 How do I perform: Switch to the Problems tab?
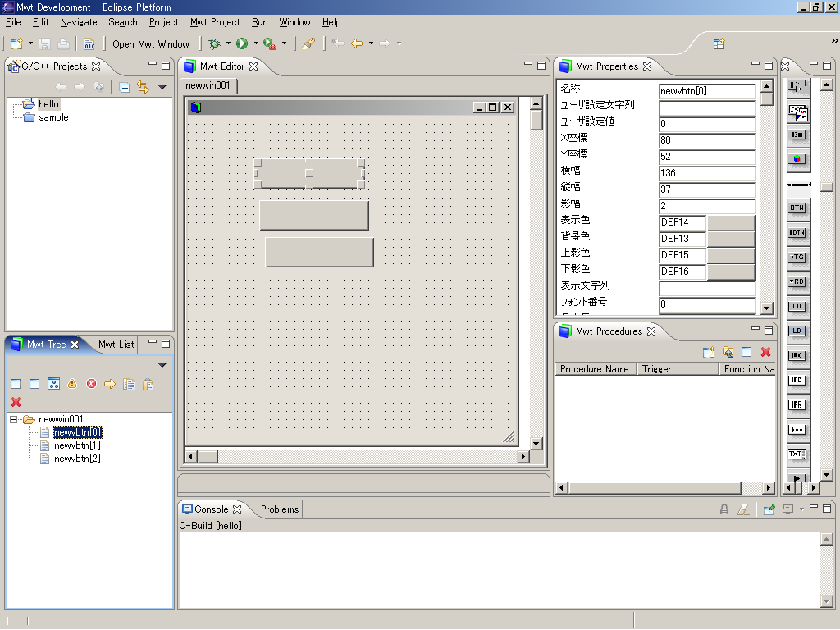(280, 509)
